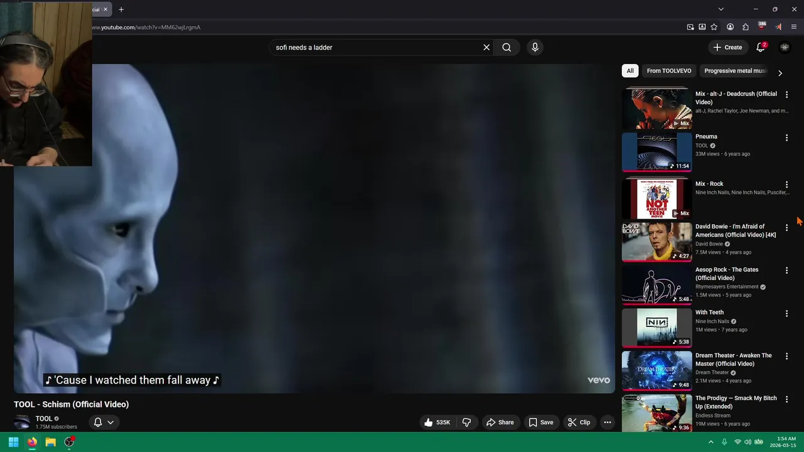
Task: Open the extension icon with 386 badge
Action: click(x=762, y=26)
